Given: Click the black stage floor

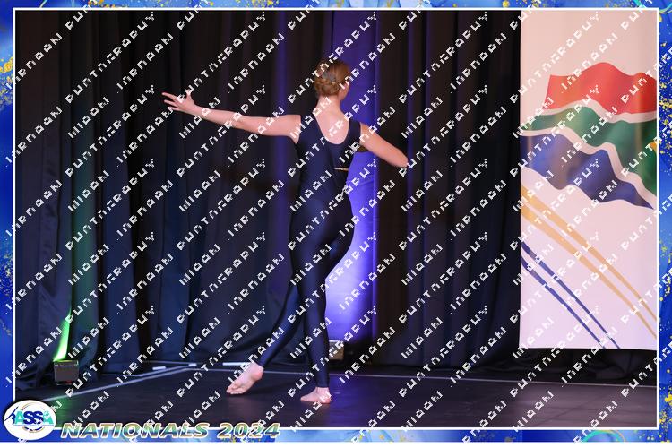Looking at the screenshot, I should click(448, 403).
